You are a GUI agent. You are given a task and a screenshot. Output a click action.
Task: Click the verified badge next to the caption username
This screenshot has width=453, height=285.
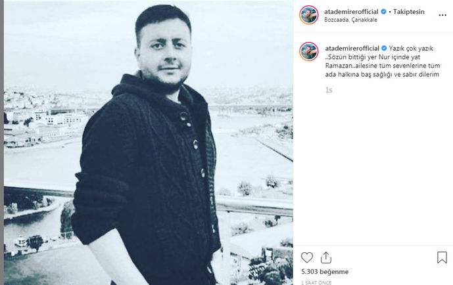(x=384, y=48)
